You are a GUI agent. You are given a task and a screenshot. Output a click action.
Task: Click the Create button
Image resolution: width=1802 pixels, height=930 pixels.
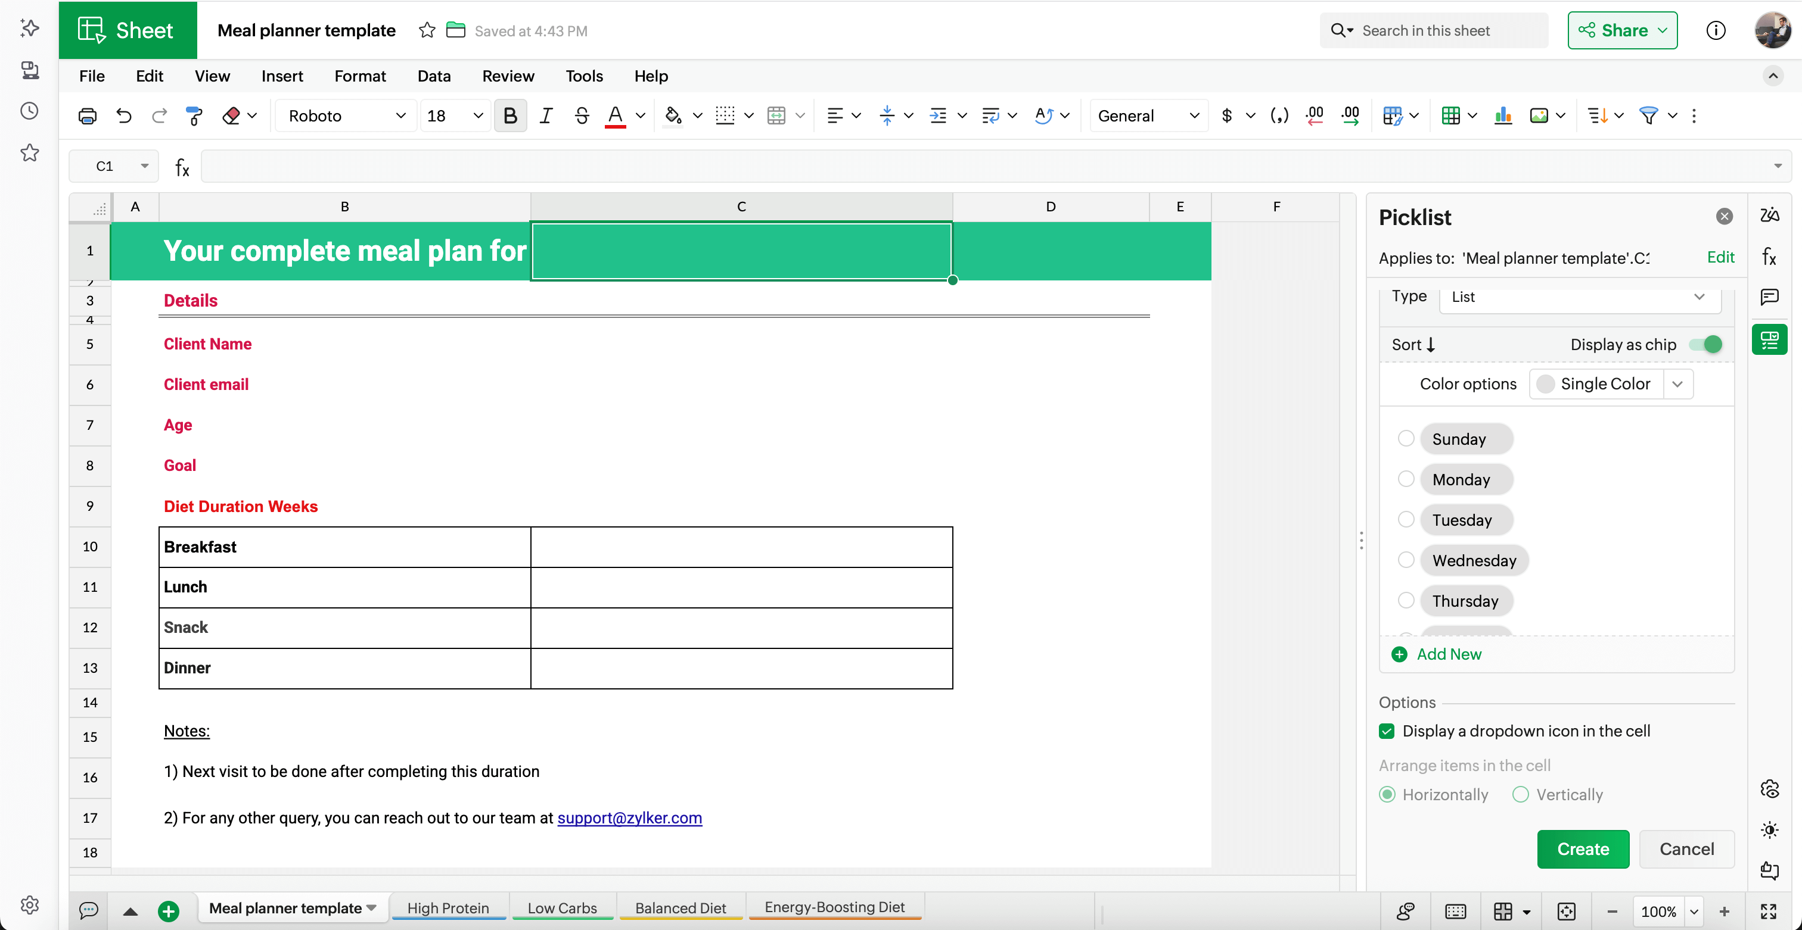tap(1583, 850)
